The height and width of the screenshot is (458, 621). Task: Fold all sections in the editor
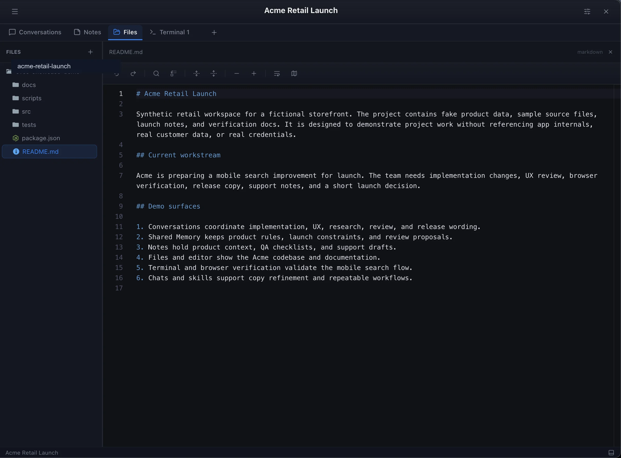[x=196, y=73]
